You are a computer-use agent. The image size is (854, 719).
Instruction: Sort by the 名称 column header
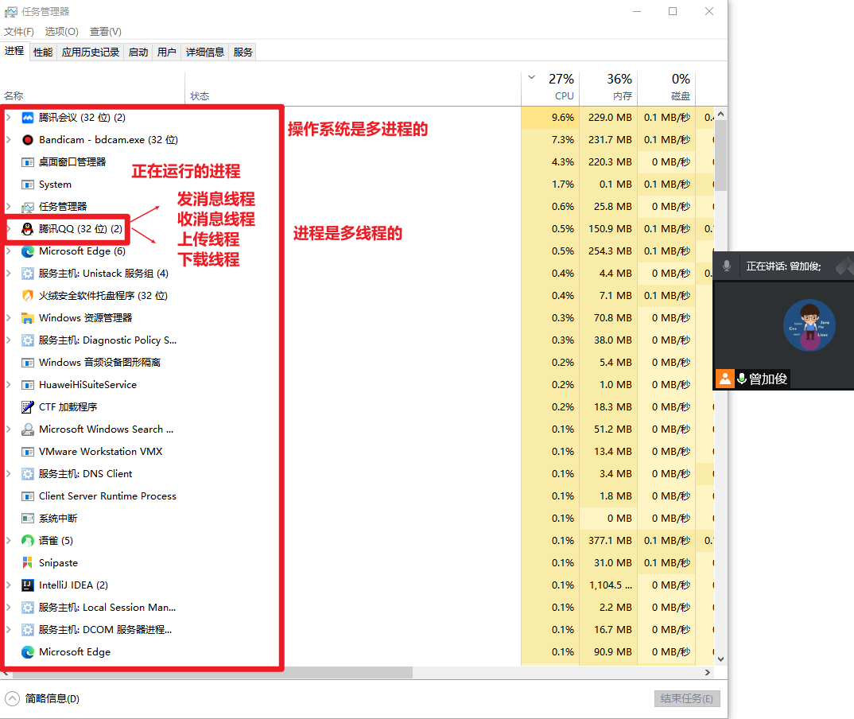(x=92, y=89)
